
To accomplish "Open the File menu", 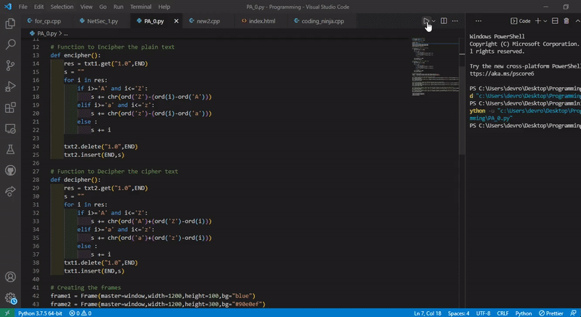I will (x=23, y=7).
